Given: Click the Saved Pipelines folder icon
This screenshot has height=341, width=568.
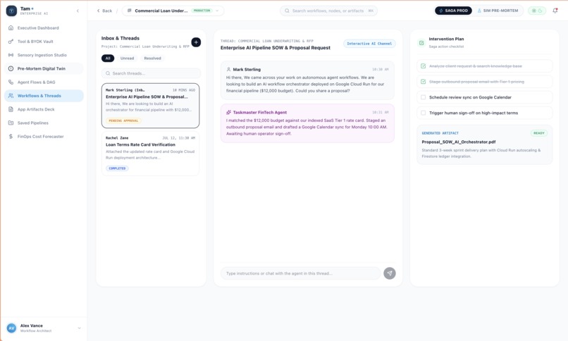Looking at the screenshot, I should 11,123.
